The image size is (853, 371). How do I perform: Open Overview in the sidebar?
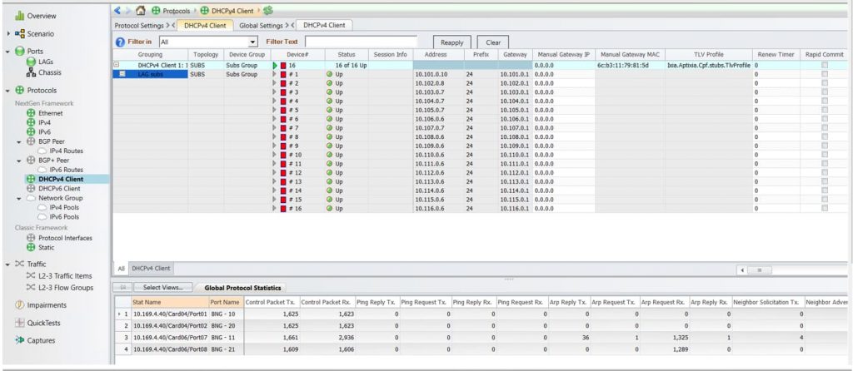pyautogui.click(x=42, y=16)
